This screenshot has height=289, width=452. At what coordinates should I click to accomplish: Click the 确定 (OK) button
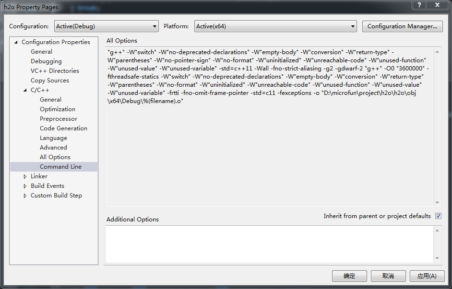(349, 276)
